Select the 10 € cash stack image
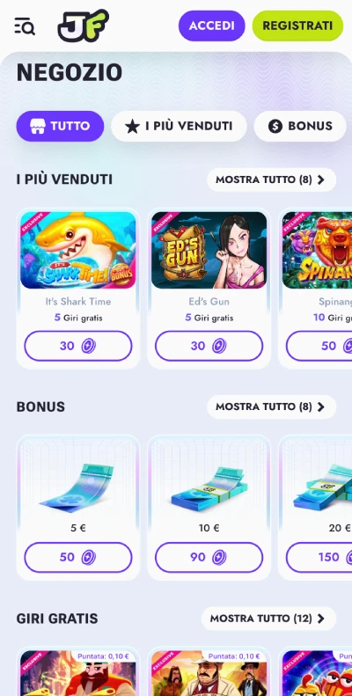 point(209,487)
